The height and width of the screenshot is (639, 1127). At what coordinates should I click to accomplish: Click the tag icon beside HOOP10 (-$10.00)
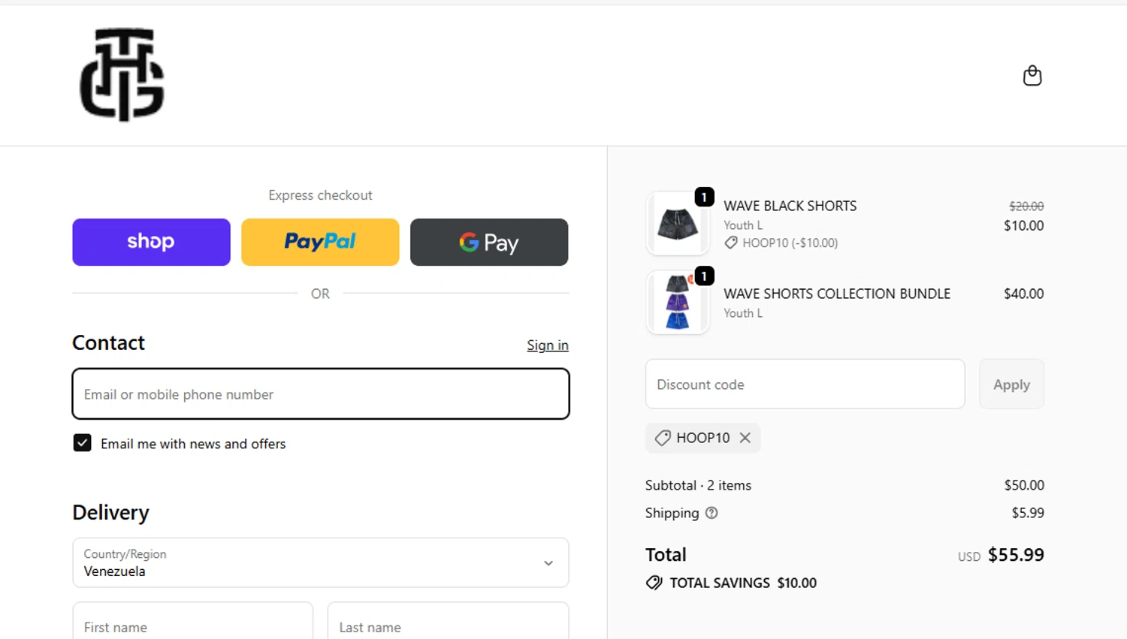730,243
